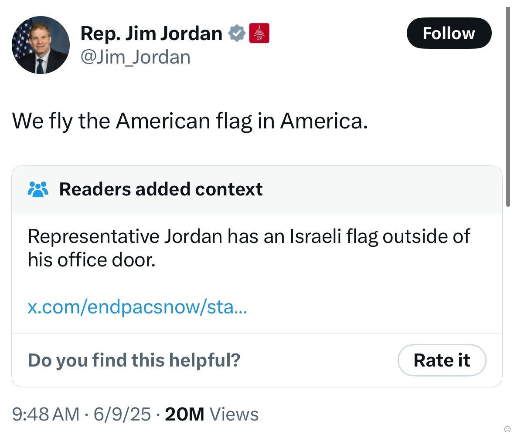This screenshot has width=514, height=434.
Task: Click the word Views beside 20M
Action: (234, 414)
